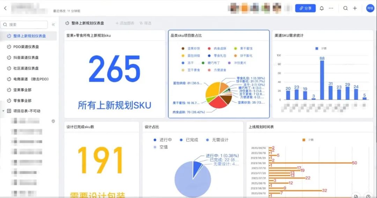Click the blue 分享 button
Viewport: 377px width, 198px height.
click(x=305, y=8)
